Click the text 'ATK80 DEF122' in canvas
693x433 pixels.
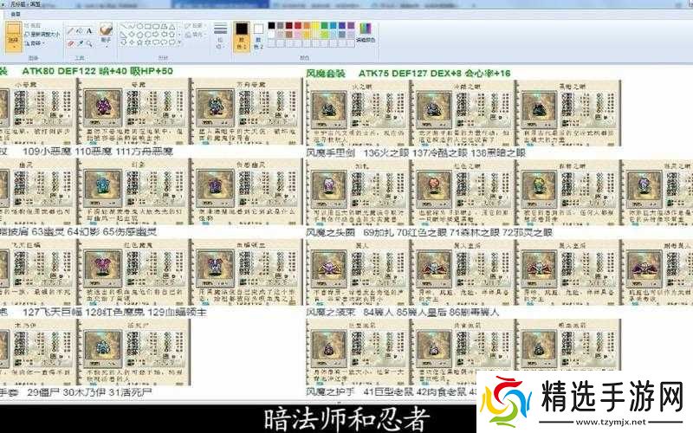pyautogui.click(x=58, y=71)
